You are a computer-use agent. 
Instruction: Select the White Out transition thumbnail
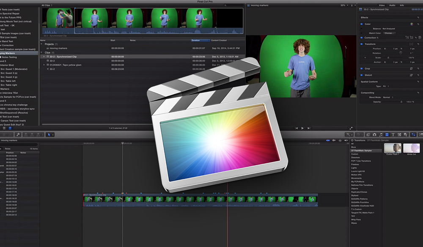point(411,148)
